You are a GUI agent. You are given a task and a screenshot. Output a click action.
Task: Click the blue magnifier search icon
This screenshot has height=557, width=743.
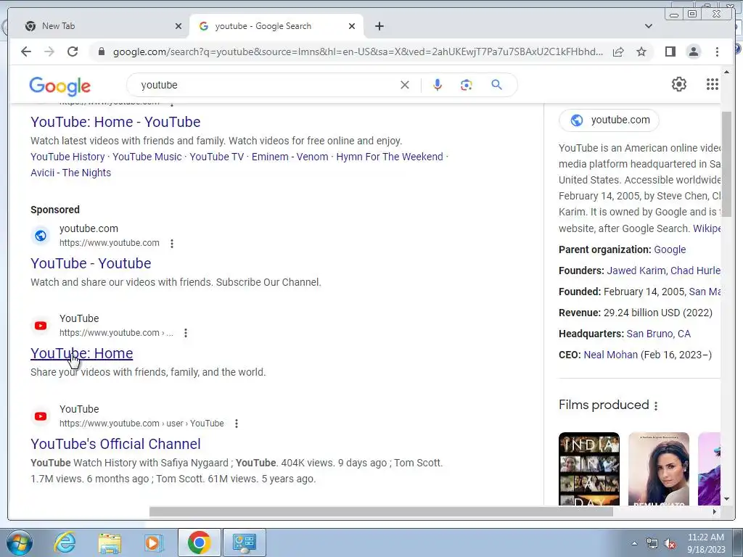click(496, 85)
